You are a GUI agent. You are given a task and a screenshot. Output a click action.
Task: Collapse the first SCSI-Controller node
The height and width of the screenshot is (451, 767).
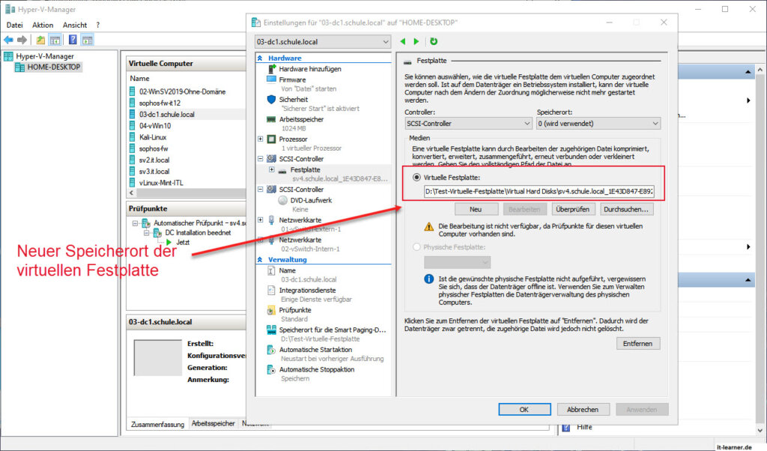click(x=260, y=159)
